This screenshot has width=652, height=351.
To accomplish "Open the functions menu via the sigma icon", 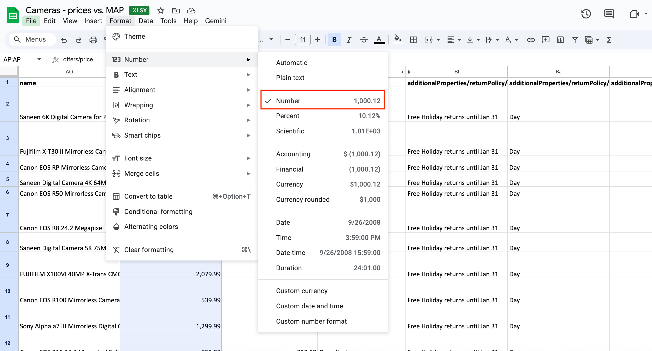I will tap(609, 39).
